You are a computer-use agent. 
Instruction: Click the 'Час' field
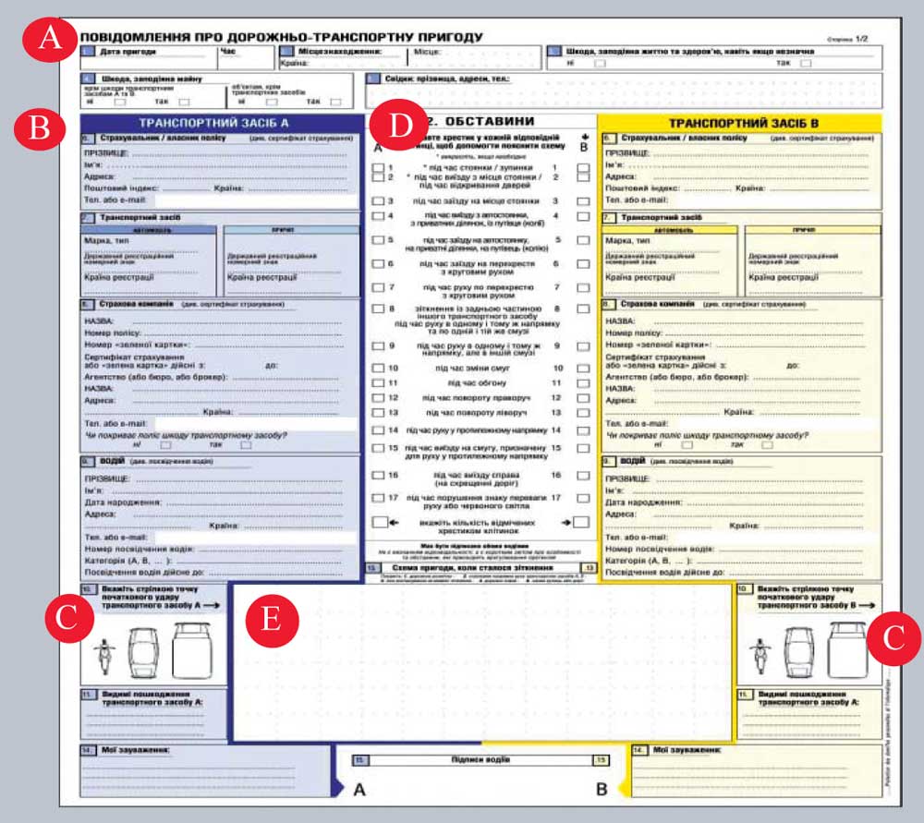(247, 58)
